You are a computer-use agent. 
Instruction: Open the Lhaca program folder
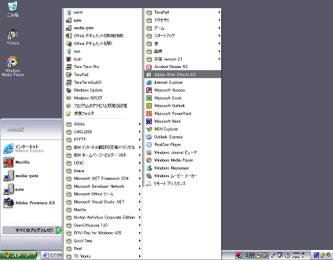coord(103,171)
